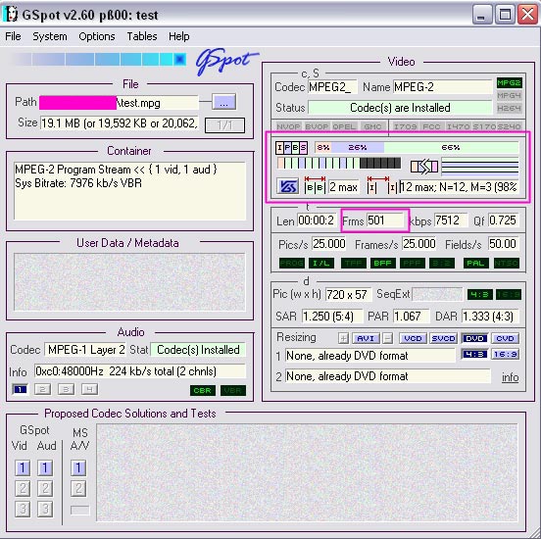Image resolution: width=541 pixels, height=539 pixels.
Task: Open the System menu
Action: click(x=50, y=36)
